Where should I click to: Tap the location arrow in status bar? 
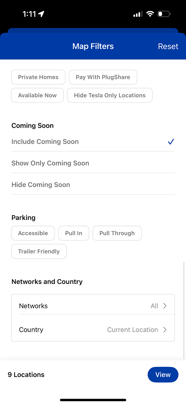click(41, 14)
